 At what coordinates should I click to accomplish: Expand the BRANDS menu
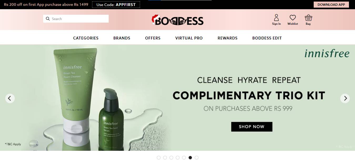(122, 38)
